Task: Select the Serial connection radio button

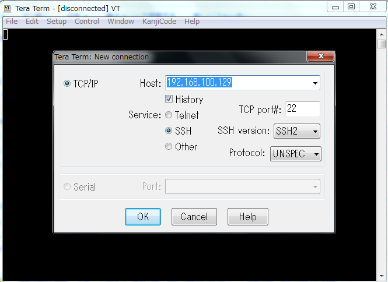Action: (x=67, y=186)
